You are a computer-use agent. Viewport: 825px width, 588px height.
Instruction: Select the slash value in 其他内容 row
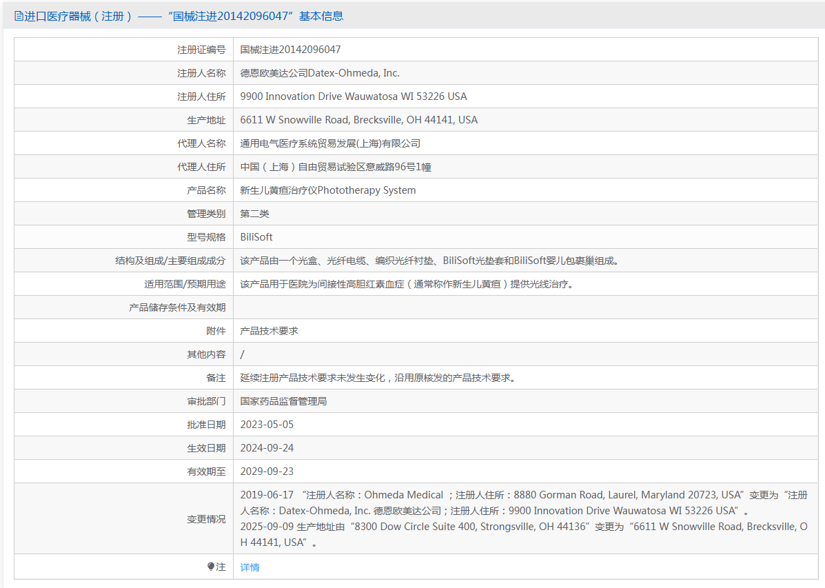coord(243,354)
